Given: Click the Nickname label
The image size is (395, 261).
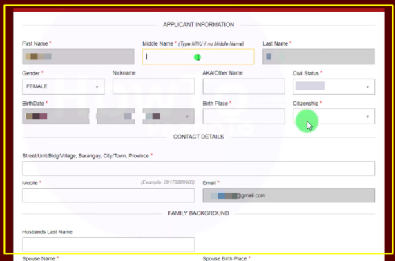Looking at the screenshot, I should point(124,72).
